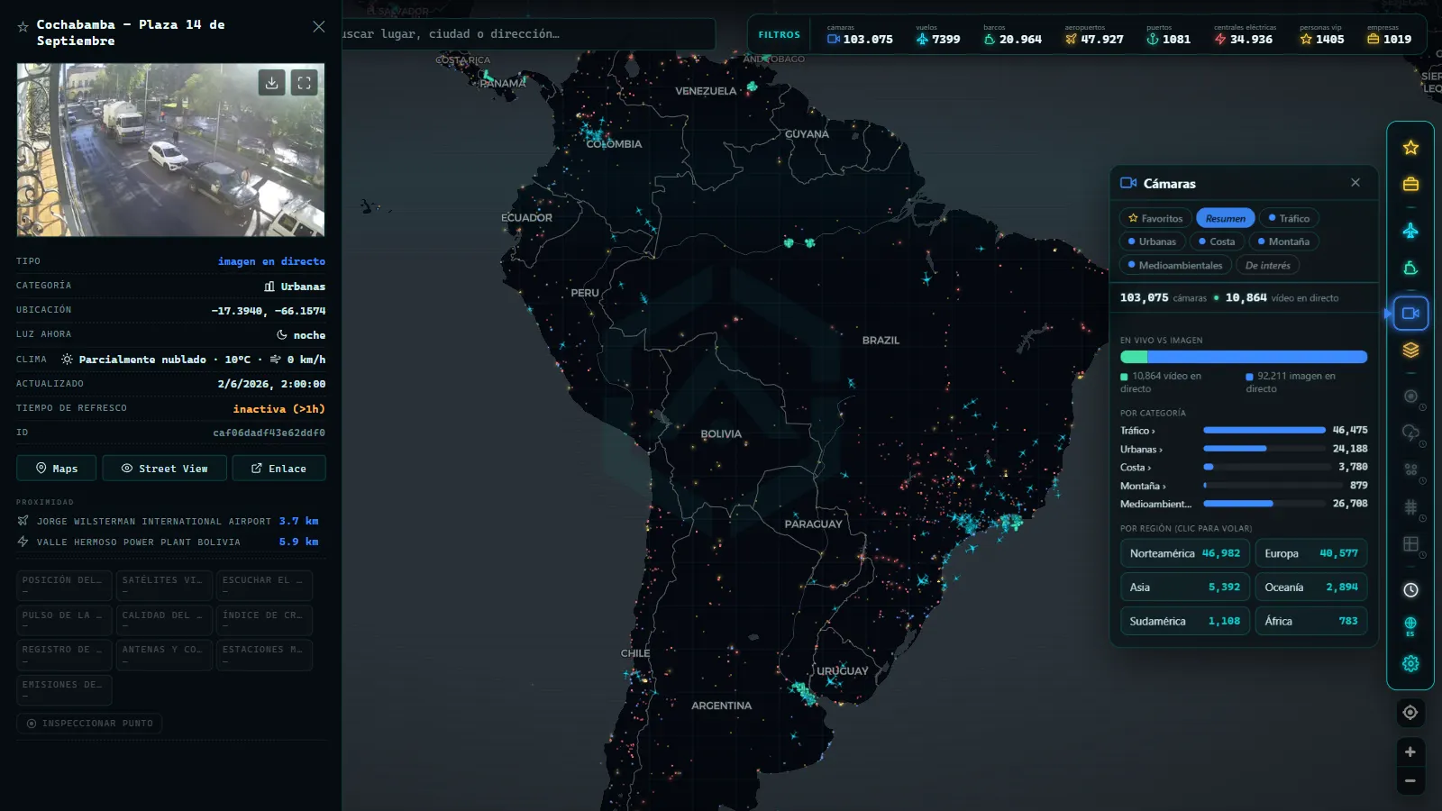This screenshot has height=811, width=1442.
Task: Expand the Tráfico category row
Action: 1244,431
